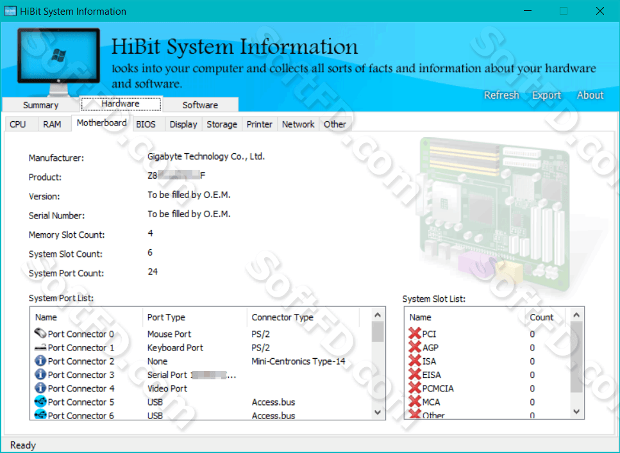The image size is (620, 453).
Task: Click the red X icon next to PCMCIA
Action: 415,388
